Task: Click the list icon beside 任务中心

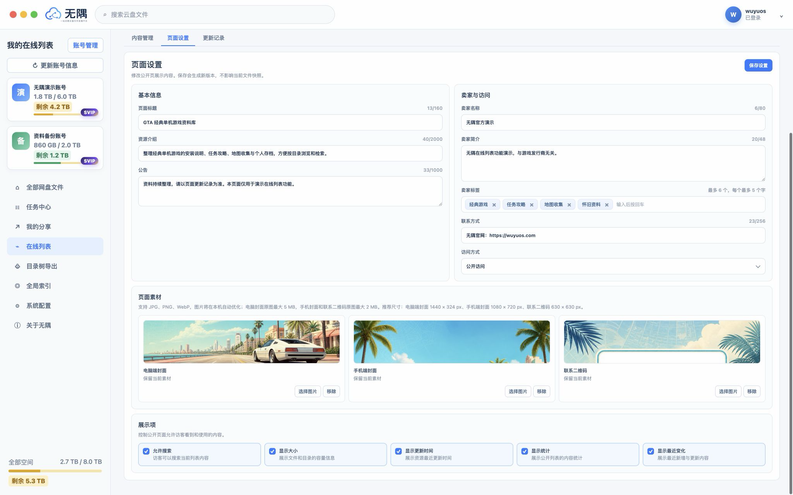Action: click(17, 207)
